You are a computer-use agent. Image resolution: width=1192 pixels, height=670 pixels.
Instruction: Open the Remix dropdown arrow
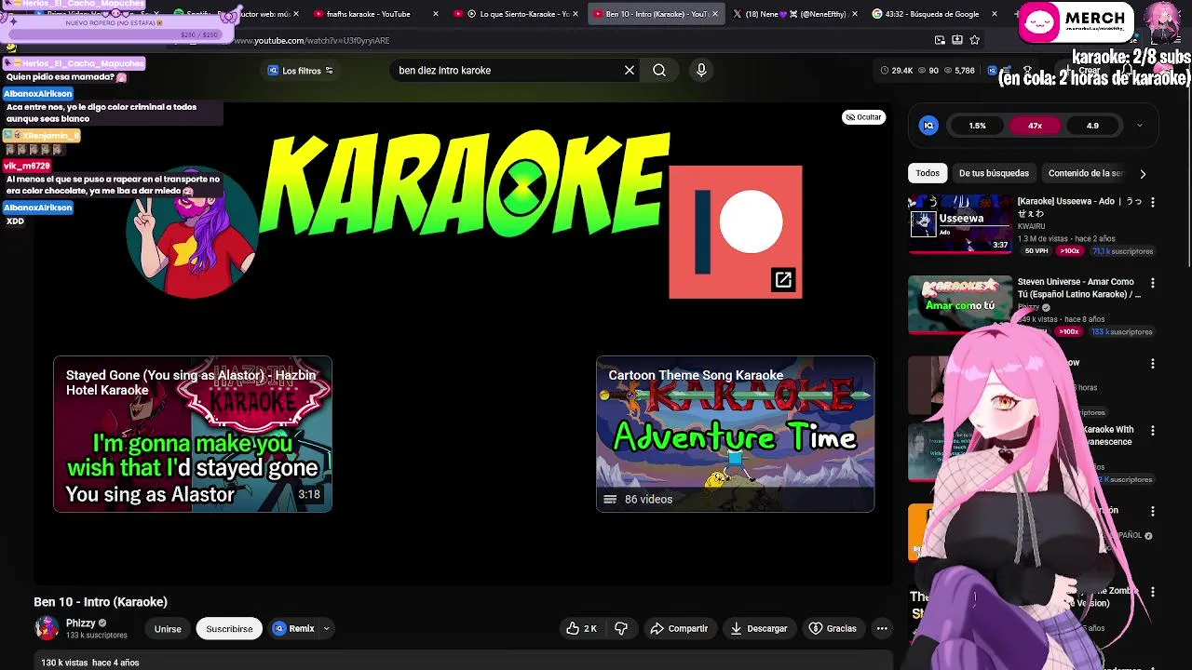coord(326,628)
